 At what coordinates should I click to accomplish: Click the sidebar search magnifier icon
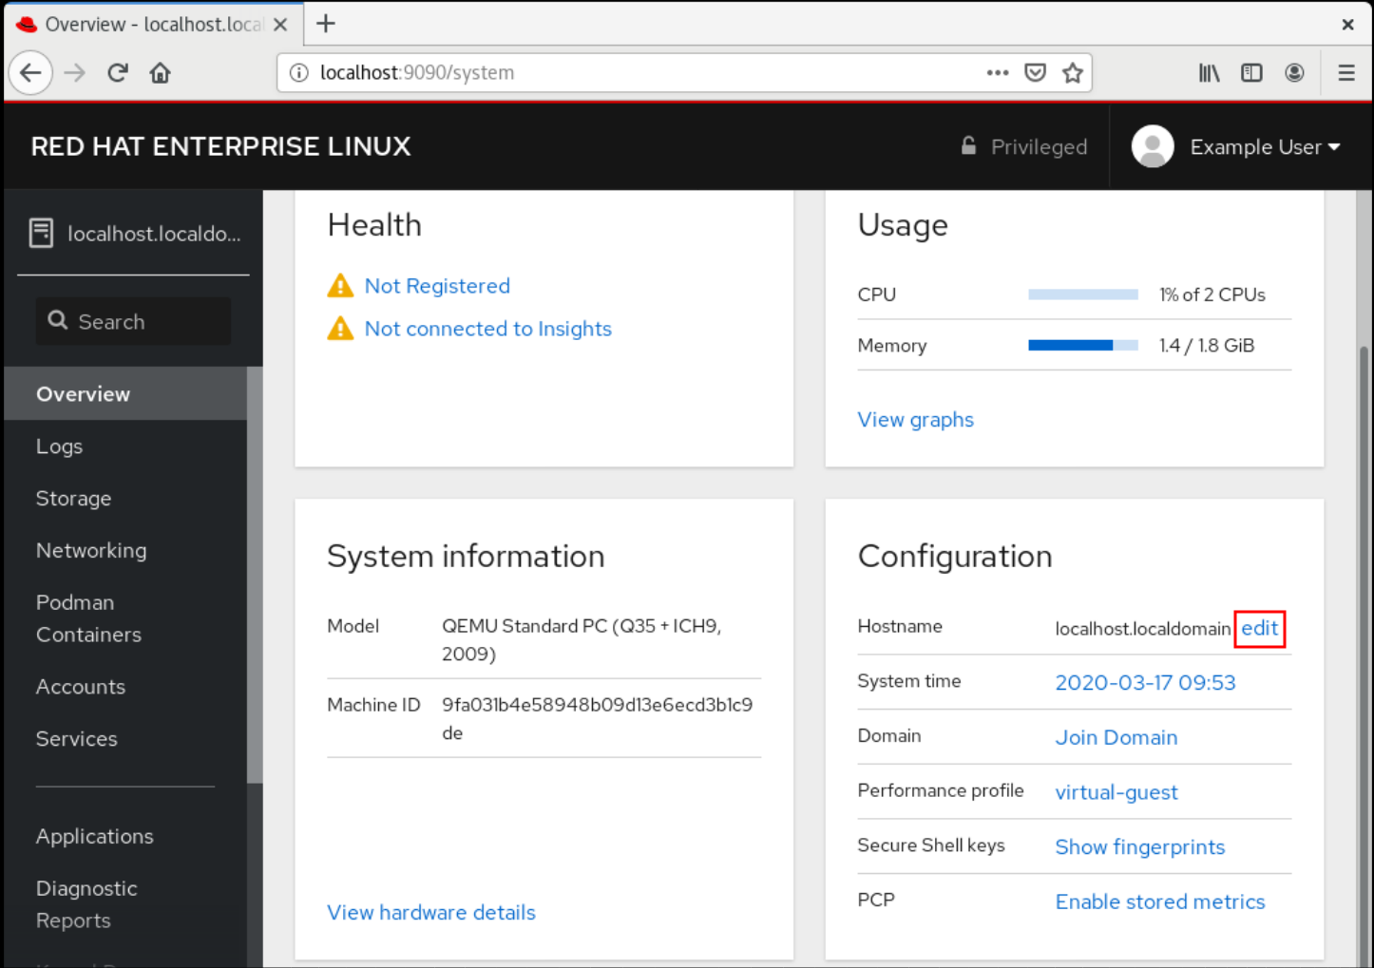click(58, 321)
